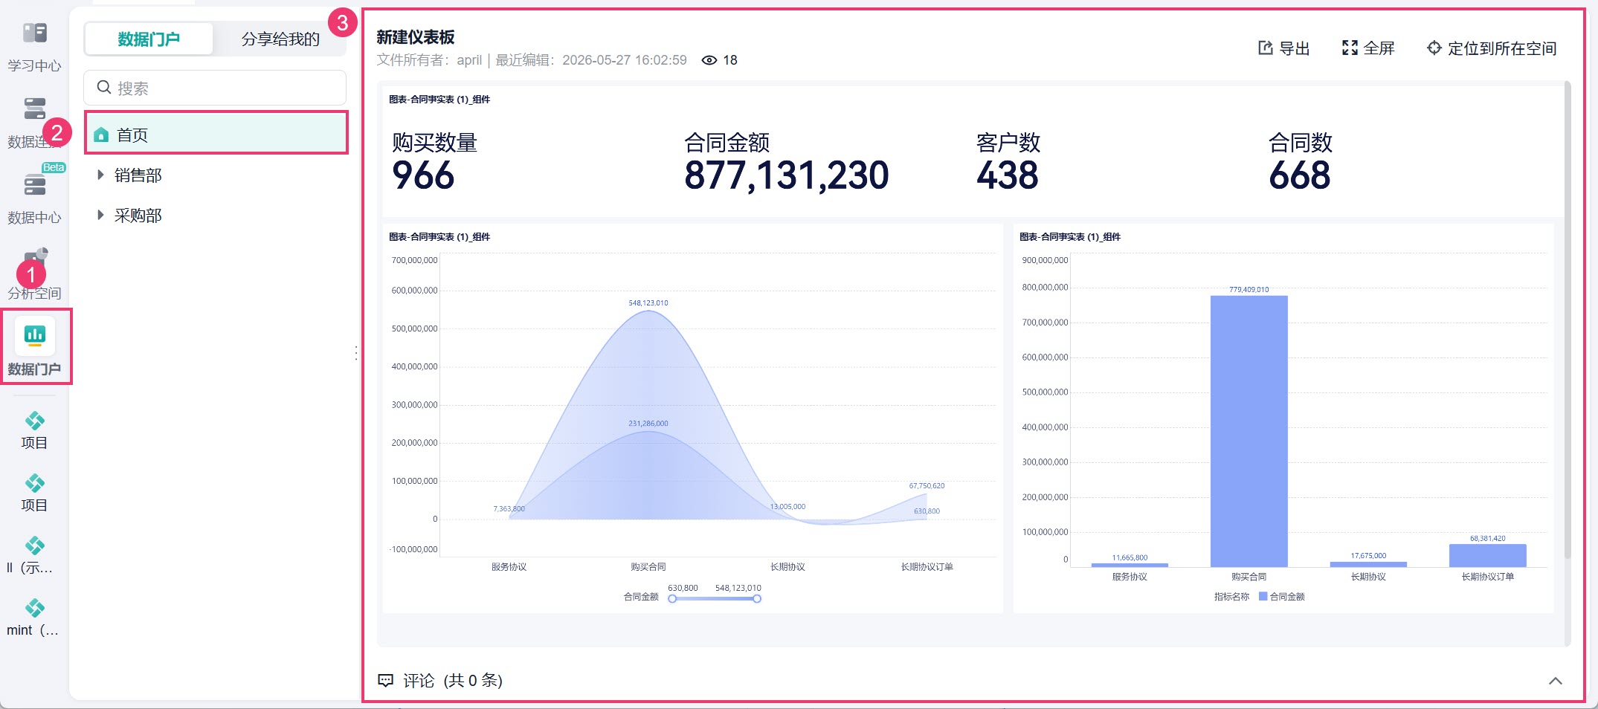Click the 导出 export icon

(1265, 48)
